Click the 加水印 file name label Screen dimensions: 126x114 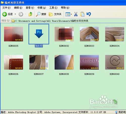(x=39, y=46)
